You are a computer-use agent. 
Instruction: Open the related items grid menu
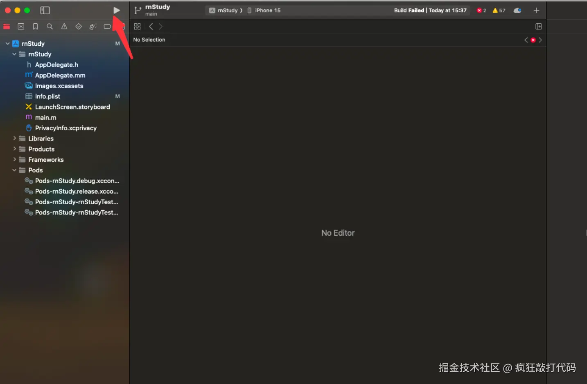click(x=138, y=27)
